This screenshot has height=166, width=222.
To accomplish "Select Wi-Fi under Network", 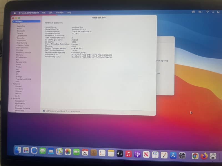I will 17,96.
